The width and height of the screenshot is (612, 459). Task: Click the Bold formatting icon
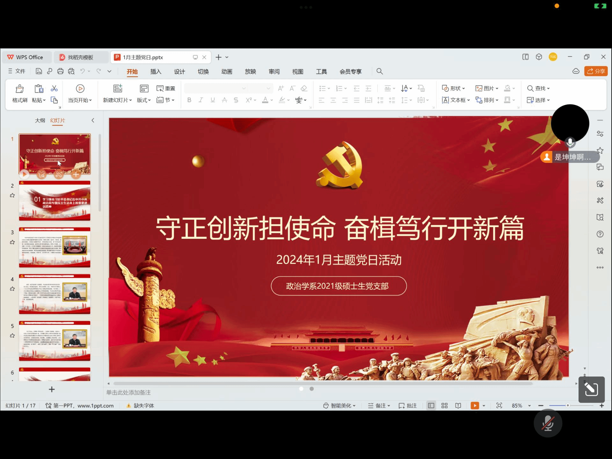point(189,100)
